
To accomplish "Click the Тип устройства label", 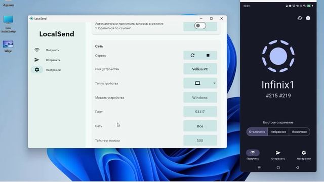I will (106, 83).
